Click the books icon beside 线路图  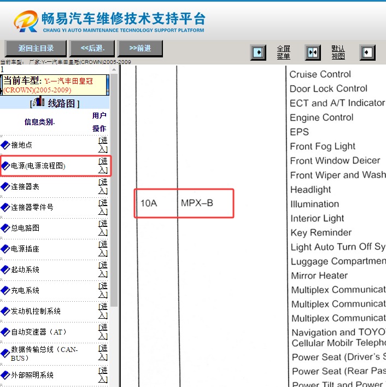[39, 103]
